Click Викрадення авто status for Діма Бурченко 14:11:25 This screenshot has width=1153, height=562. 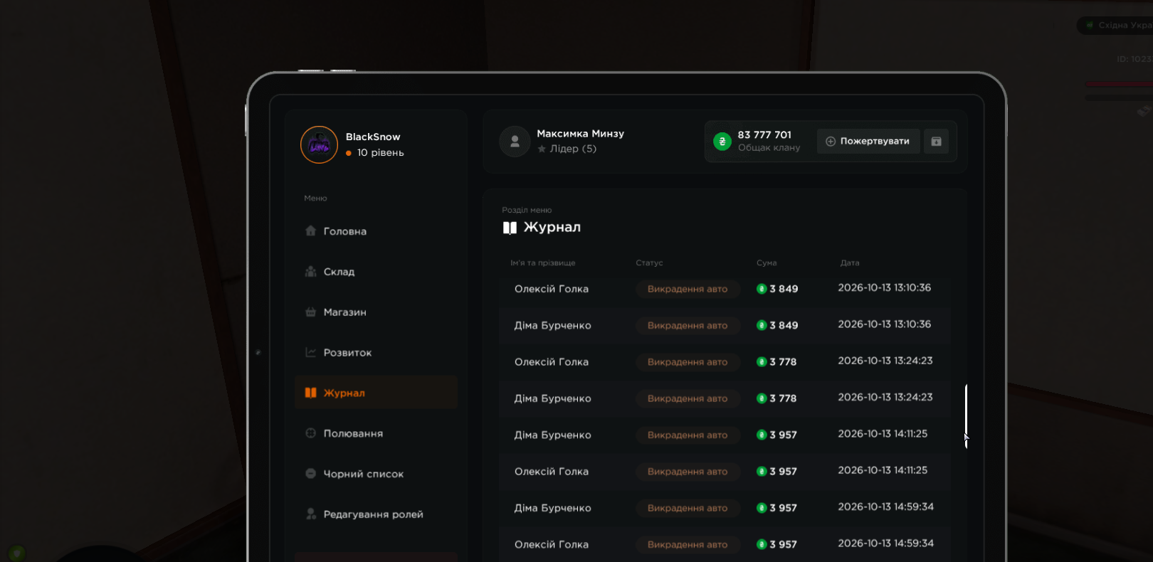tap(688, 435)
